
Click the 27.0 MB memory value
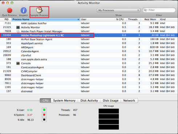click(x=154, y=75)
